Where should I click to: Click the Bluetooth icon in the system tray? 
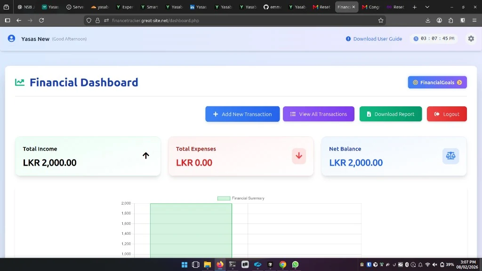coord(407,264)
